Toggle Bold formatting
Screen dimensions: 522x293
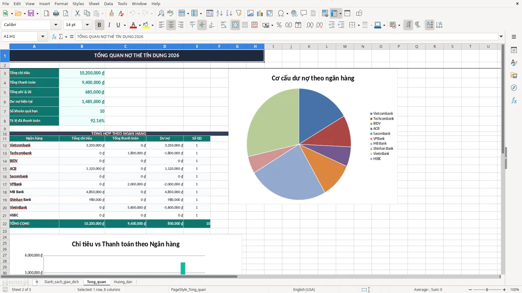(x=99, y=25)
